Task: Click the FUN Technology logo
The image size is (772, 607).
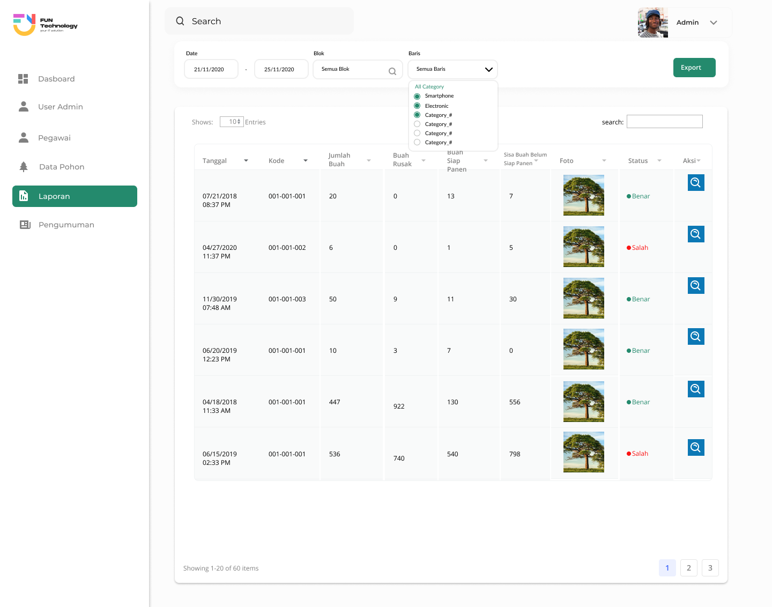Action: pos(46,24)
